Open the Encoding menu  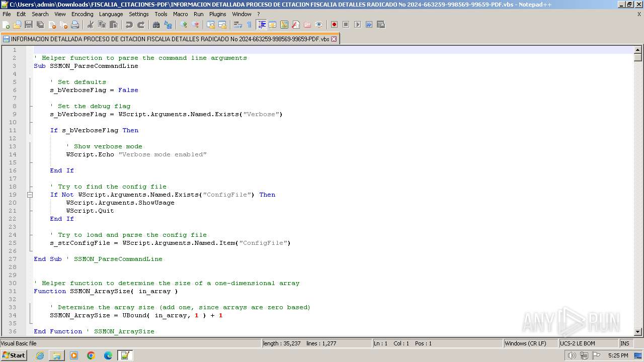point(82,14)
